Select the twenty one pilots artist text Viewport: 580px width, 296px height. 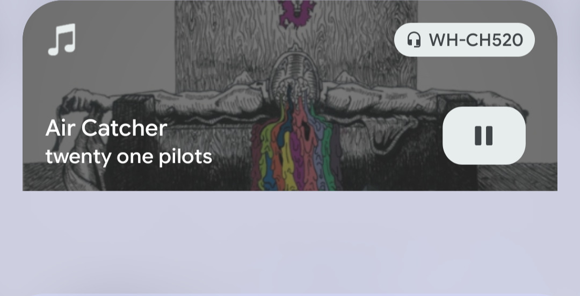[129, 156]
